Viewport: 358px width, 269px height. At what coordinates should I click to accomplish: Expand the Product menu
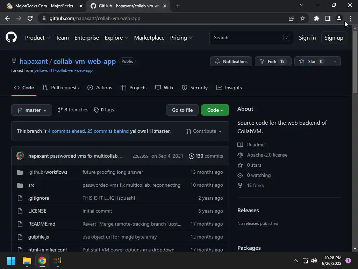tap(37, 38)
